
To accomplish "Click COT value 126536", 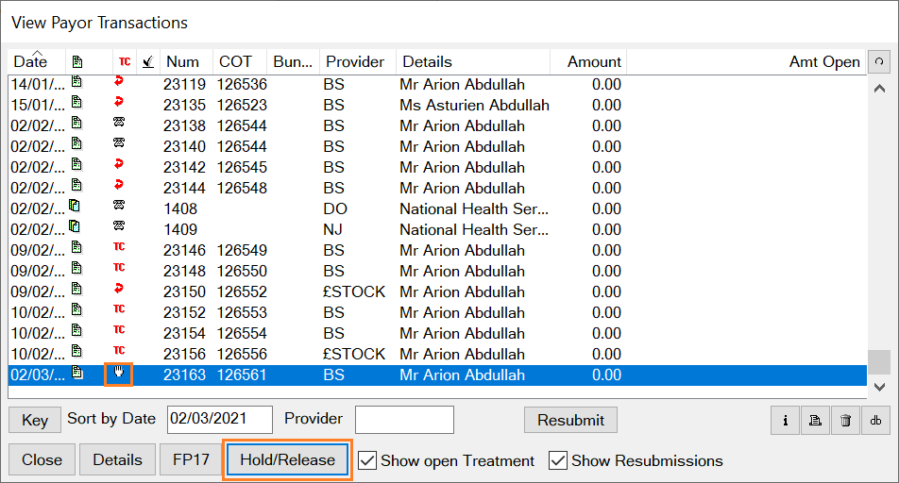I will [242, 84].
